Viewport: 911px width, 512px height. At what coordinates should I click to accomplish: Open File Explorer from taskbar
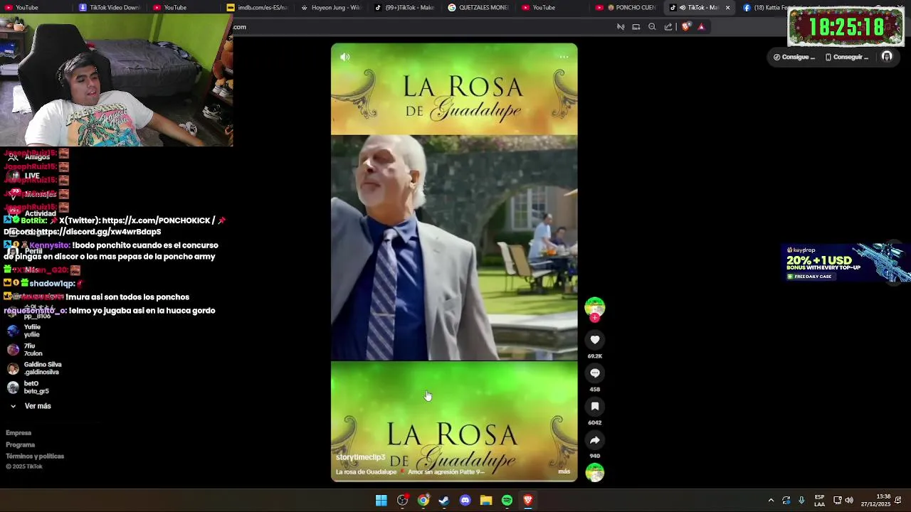(486, 501)
